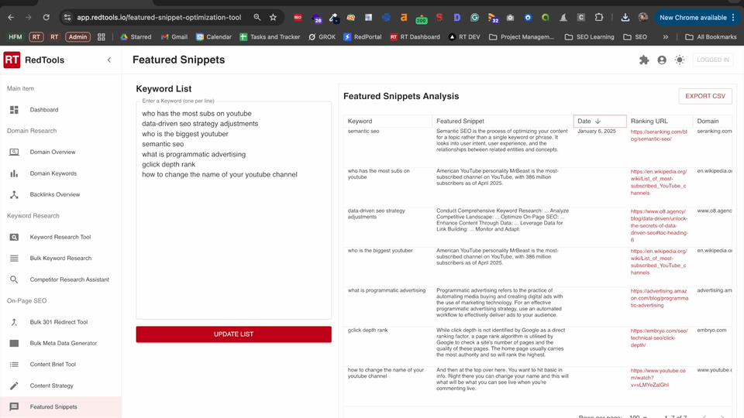This screenshot has width=744, height=418.
Task: Open the Chrome Extensions puzzle icon
Action: tap(599, 18)
